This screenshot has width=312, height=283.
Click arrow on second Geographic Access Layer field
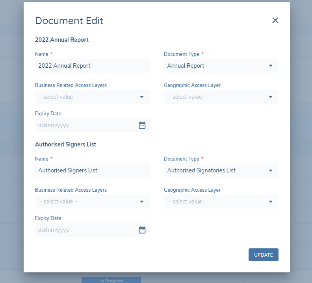tap(271, 202)
